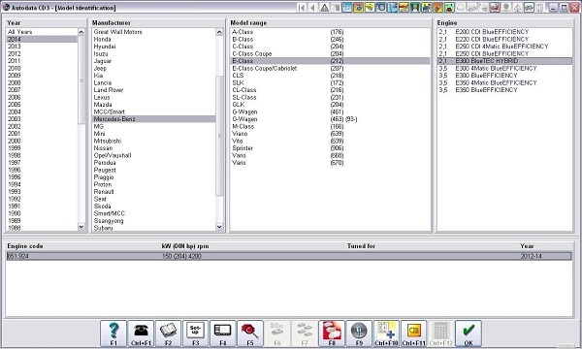The width and height of the screenshot is (582, 349).
Task: Click the green car icon in top toolbar
Action: click(x=449, y=8)
